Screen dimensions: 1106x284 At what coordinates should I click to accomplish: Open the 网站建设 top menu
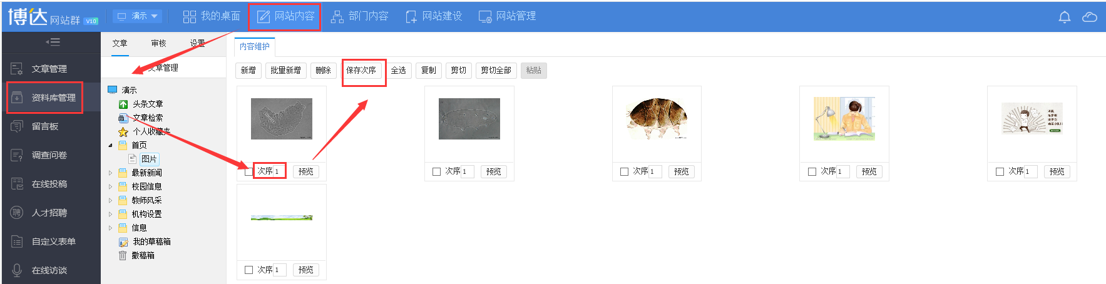pos(434,16)
